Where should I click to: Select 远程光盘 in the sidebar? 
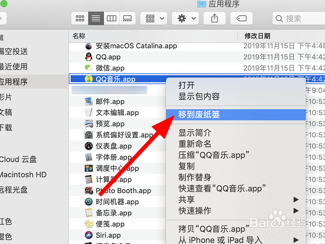tap(34, 190)
